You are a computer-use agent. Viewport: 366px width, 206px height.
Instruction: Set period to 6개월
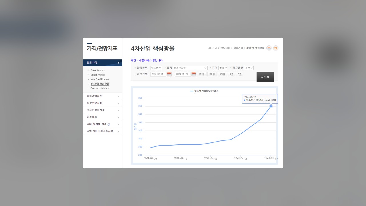point(222,74)
